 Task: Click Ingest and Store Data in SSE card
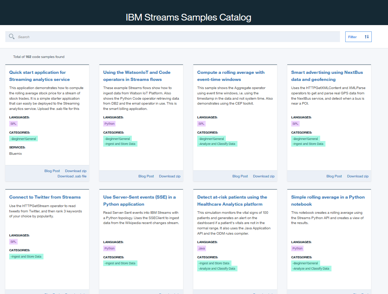120,263
